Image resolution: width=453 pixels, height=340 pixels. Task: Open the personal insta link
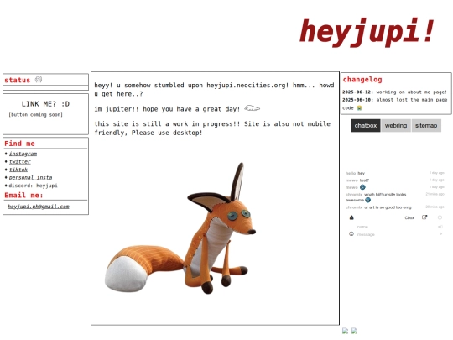[x=30, y=177]
